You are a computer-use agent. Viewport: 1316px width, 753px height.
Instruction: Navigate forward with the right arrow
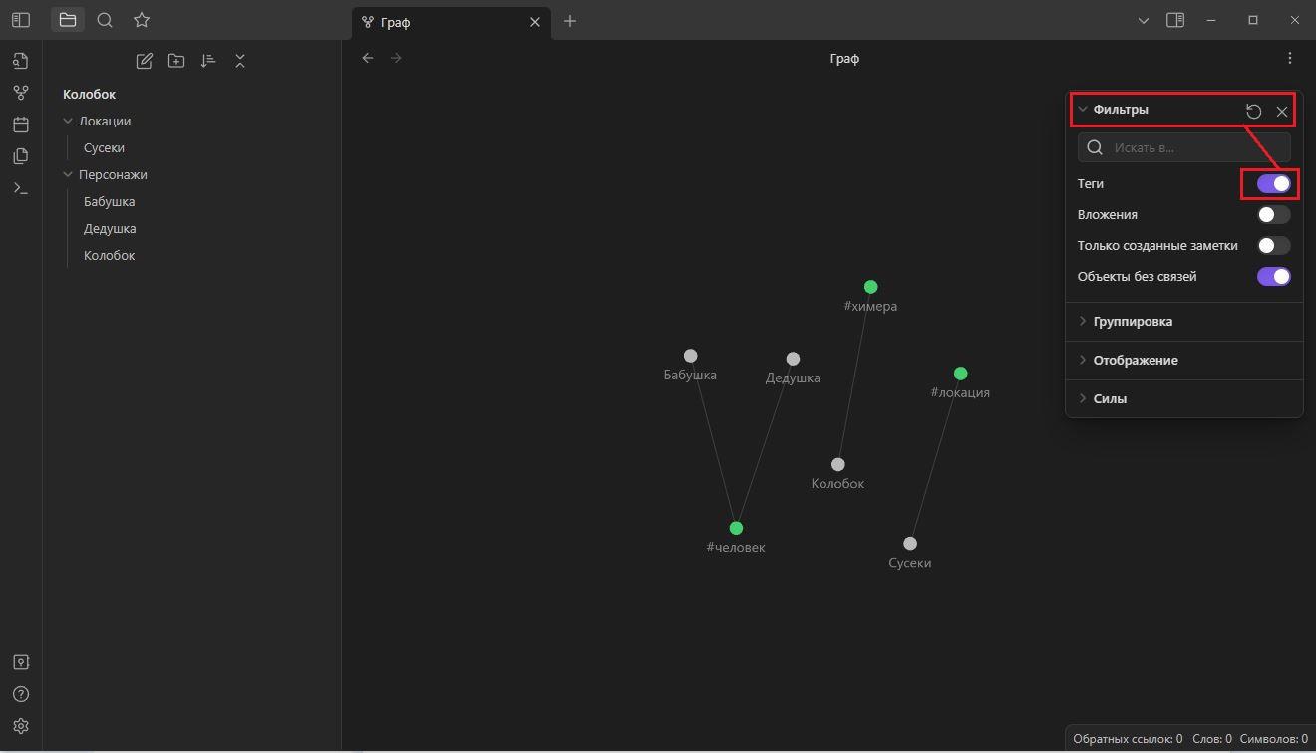point(396,58)
